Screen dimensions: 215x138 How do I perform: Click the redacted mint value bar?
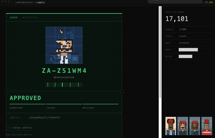(x=188, y=50)
